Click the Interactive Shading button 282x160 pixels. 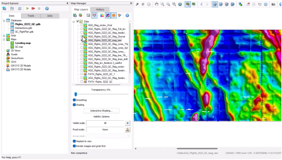[x=101, y=111]
